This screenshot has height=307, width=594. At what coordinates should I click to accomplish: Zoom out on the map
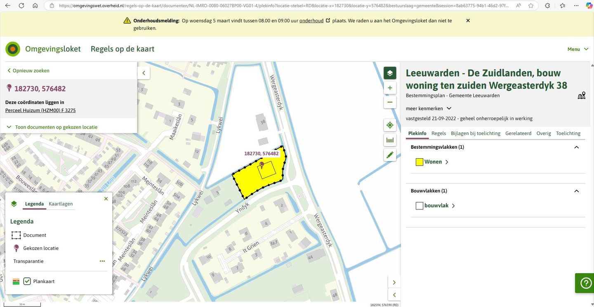(390, 102)
